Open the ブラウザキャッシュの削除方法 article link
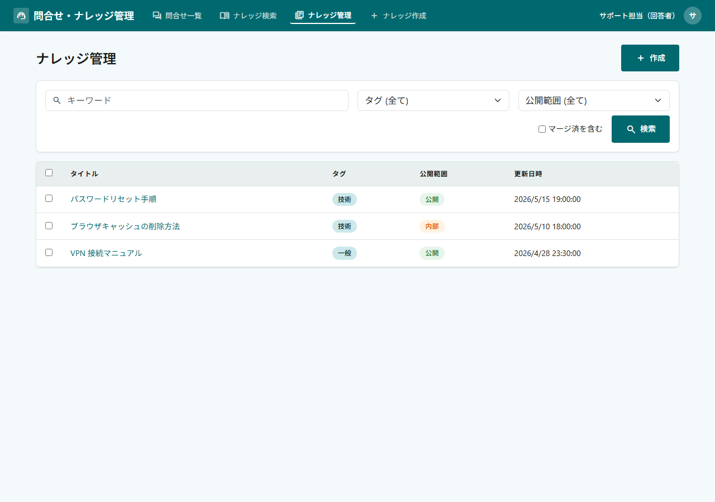The height and width of the screenshot is (502, 715). (125, 226)
